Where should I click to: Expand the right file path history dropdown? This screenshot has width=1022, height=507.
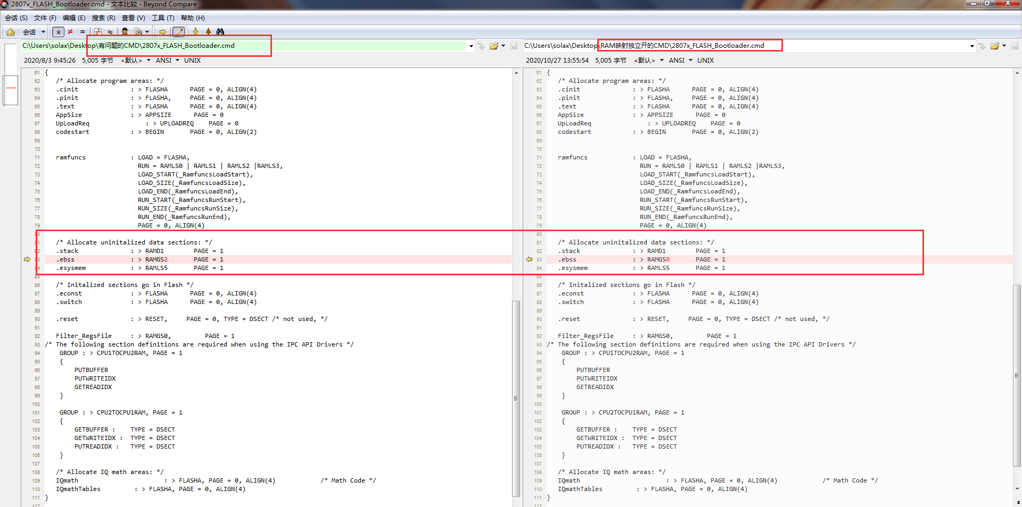point(972,46)
